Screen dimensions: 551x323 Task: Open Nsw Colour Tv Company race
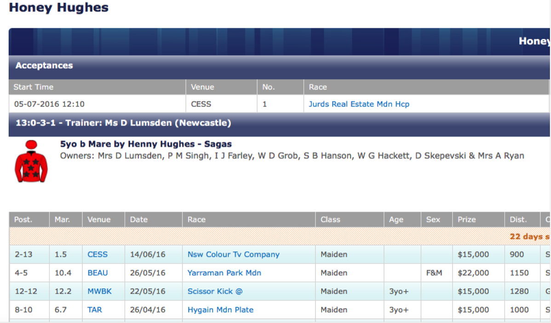[x=233, y=254]
